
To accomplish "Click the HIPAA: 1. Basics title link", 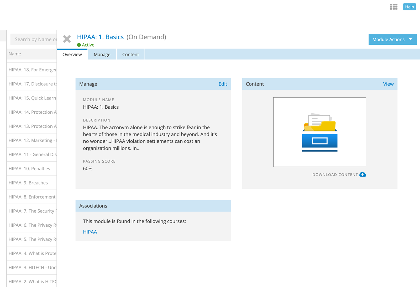I will click(x=100, y=37).
